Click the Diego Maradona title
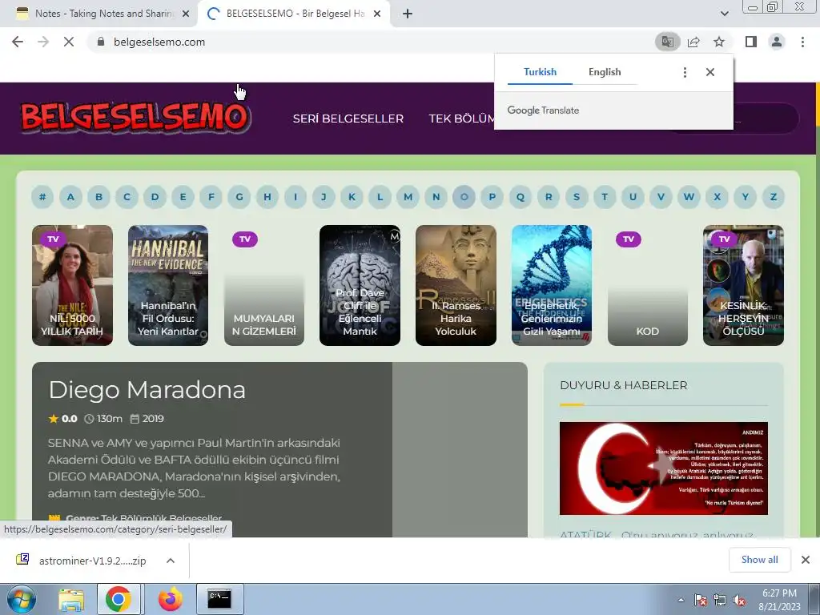 147,390
